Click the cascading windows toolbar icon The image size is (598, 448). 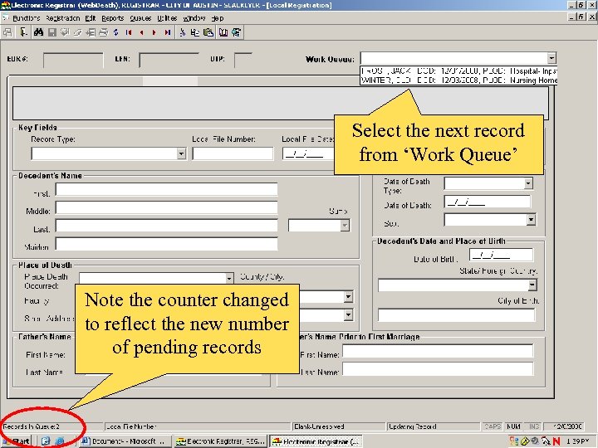[x=8, y=32]
